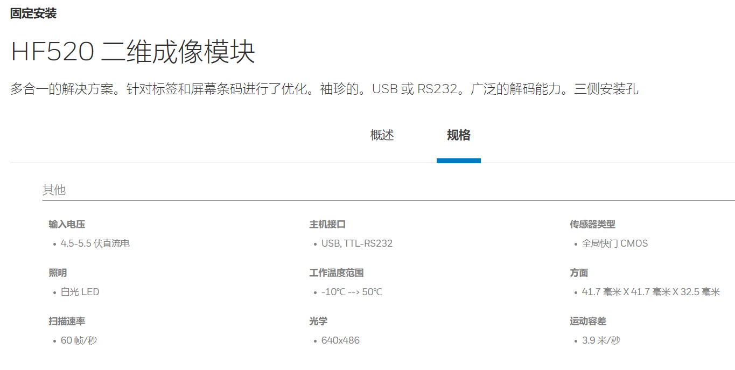Collapse the 其他 specifications section
The image size is (735, 370).
coord(54,190)
